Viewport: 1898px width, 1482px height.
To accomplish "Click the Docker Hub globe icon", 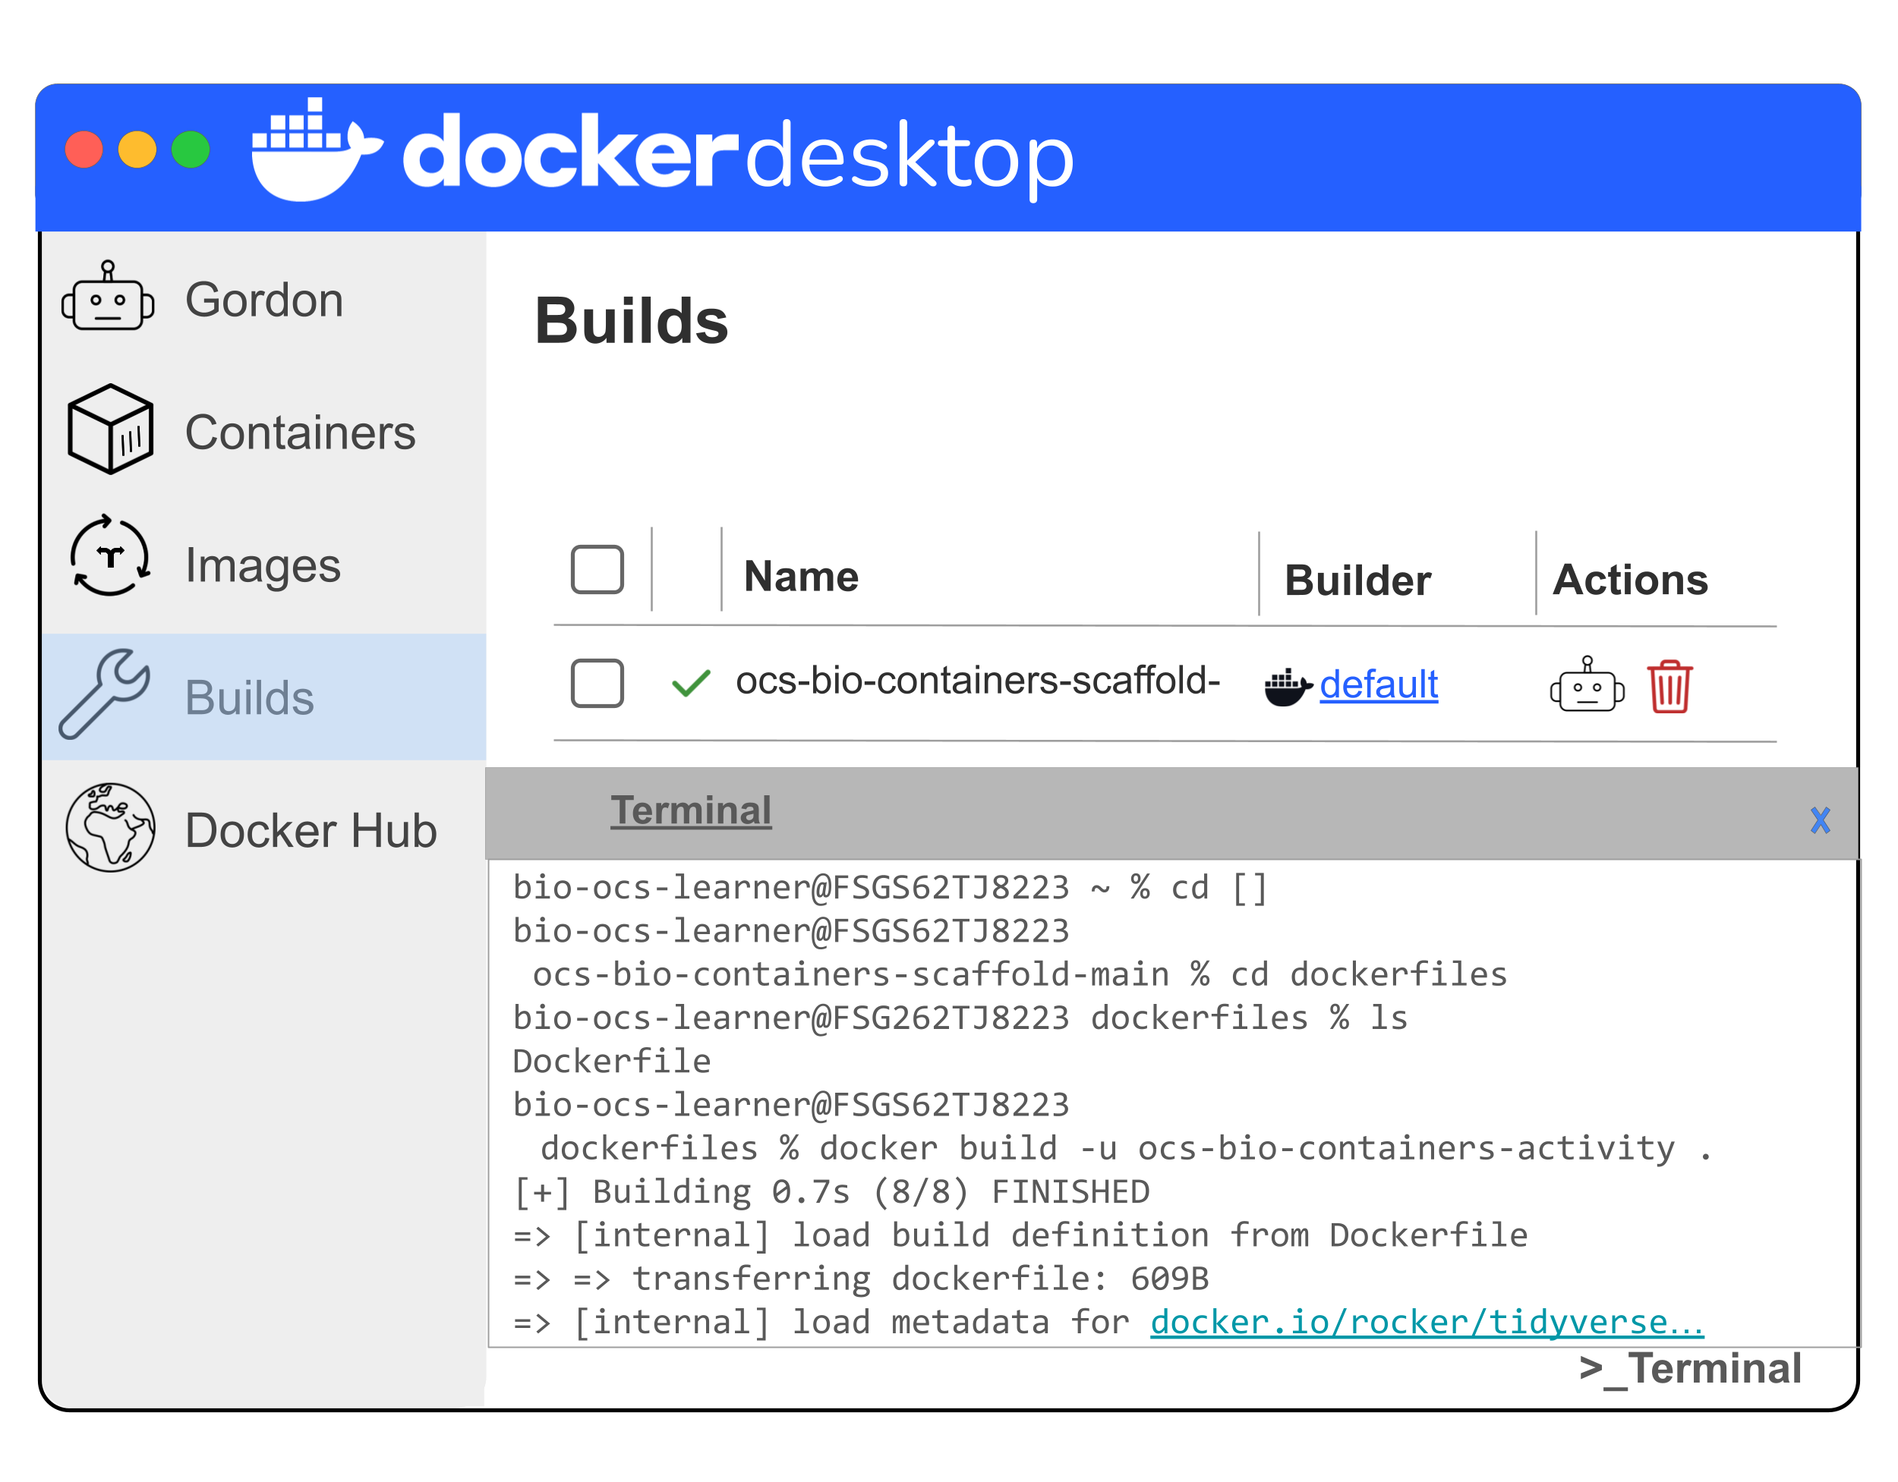I will click(110, 828).
